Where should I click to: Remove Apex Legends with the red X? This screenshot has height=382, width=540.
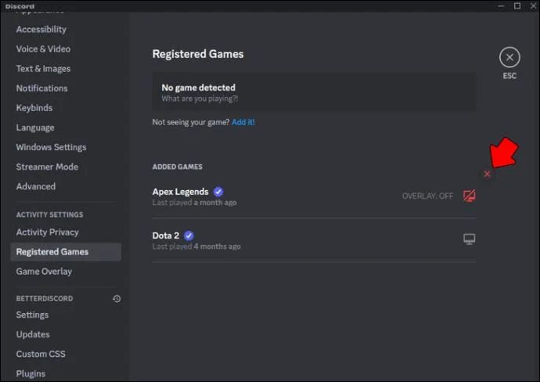coord(487,174)
